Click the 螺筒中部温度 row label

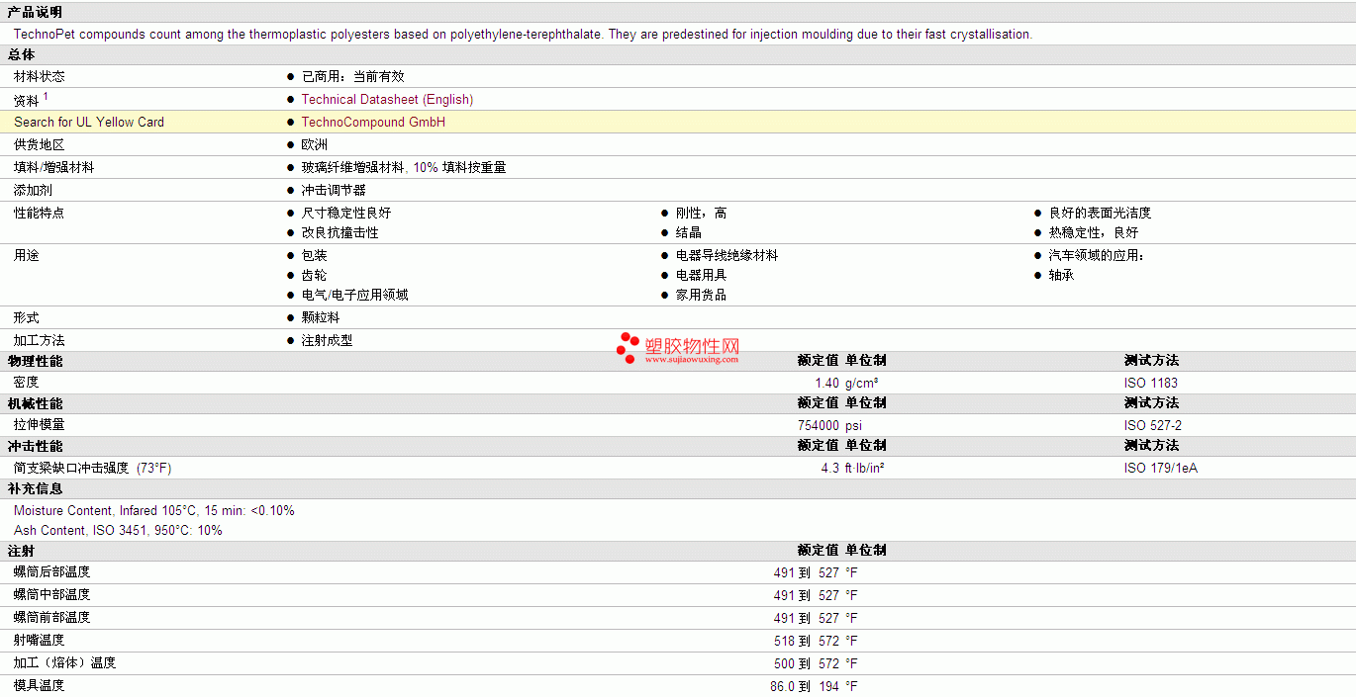coord(51,594)
